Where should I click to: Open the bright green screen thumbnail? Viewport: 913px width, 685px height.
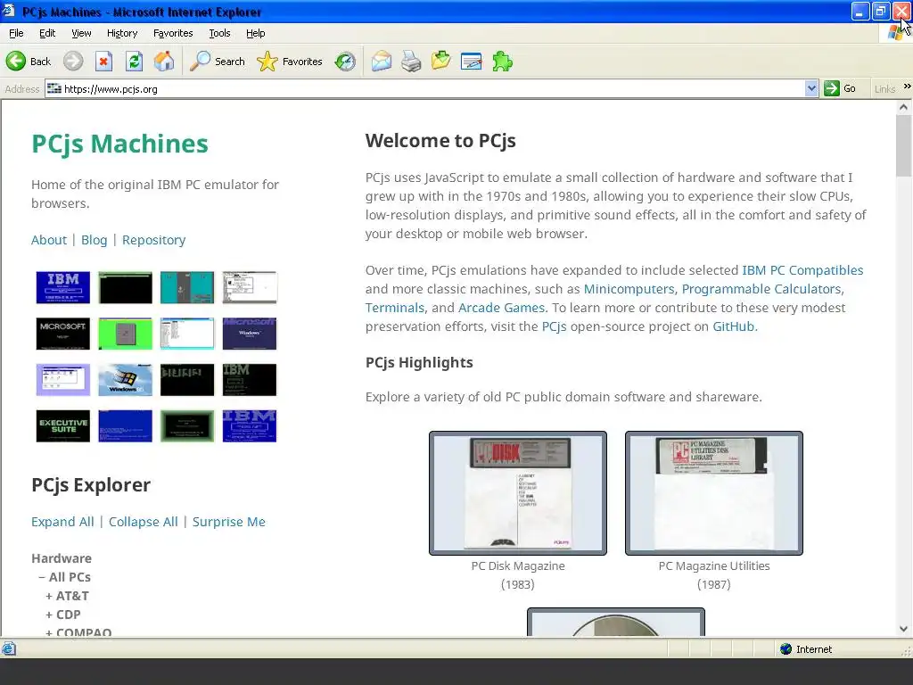[x=125, y=334]
